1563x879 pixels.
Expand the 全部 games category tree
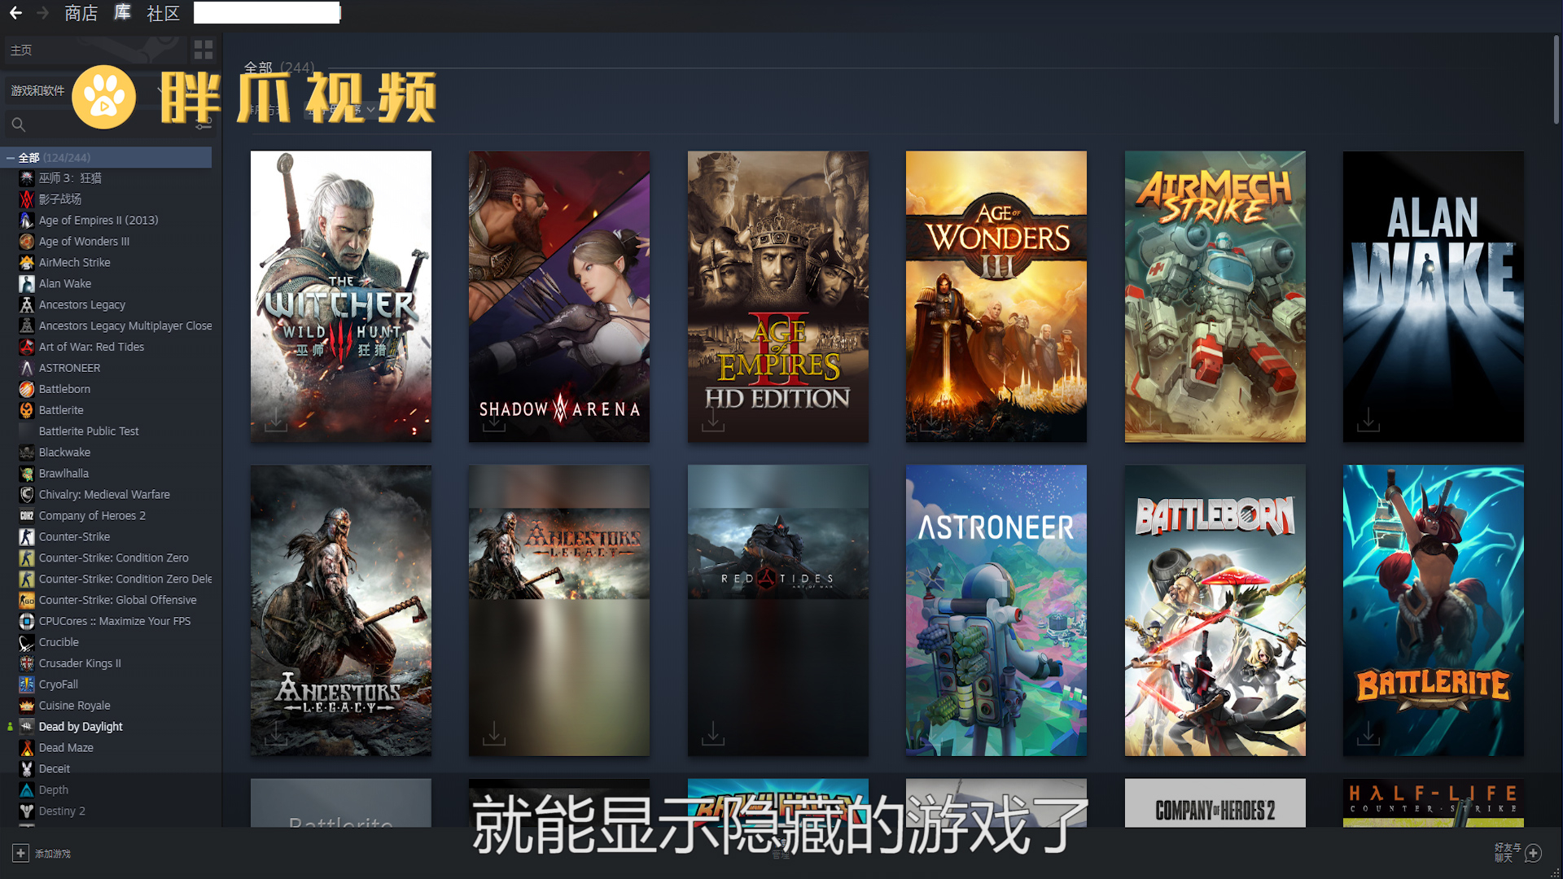[11, 158]
